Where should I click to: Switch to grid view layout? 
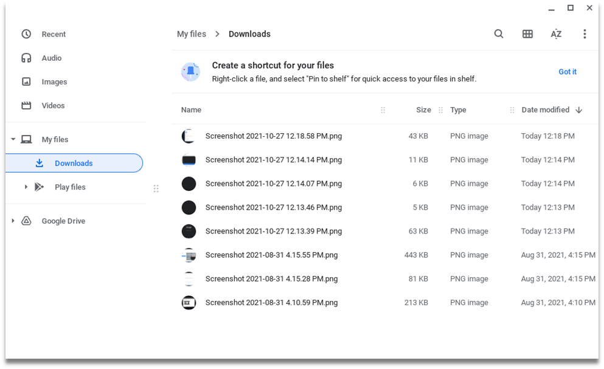527,34
